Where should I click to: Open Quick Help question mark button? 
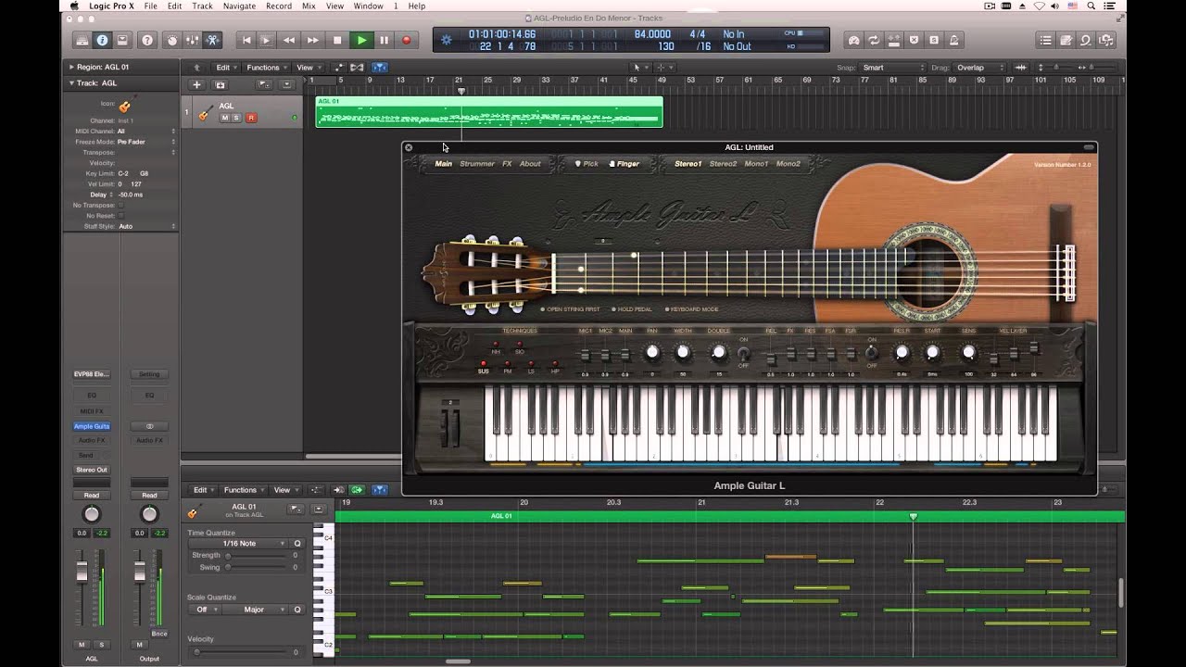146,40
